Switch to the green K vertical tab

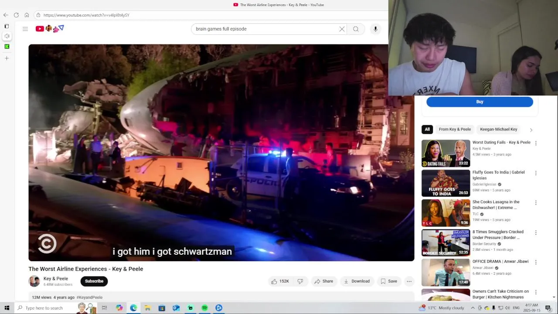click(7, 46)
